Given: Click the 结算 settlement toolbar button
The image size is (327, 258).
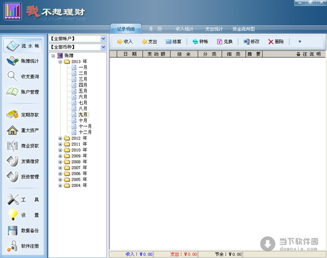Looking at the screenshot, I should [173, 41].
